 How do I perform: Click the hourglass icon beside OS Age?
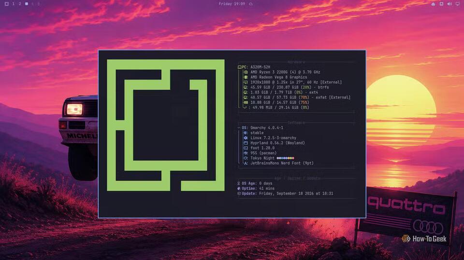tap(239, 183)
